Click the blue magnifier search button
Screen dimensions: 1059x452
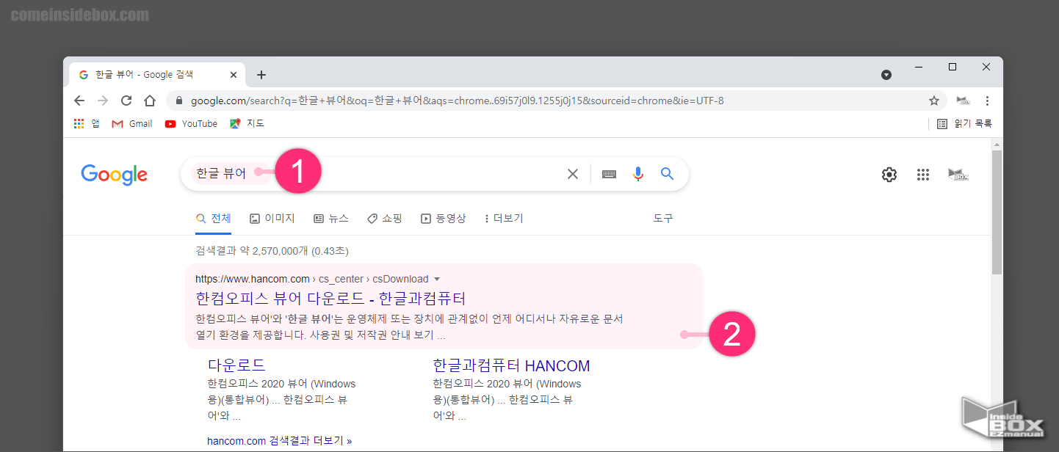click(667, 174)
